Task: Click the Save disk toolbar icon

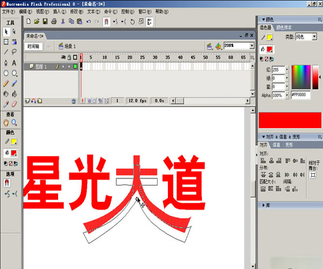Action: click(45, 22)
